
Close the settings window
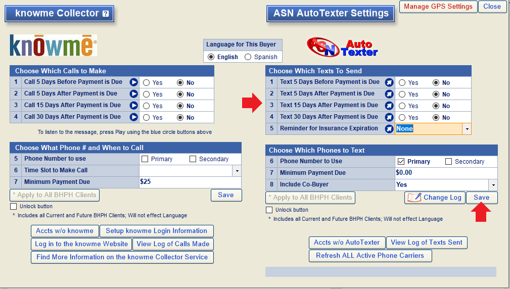click(x=492, y=7)
